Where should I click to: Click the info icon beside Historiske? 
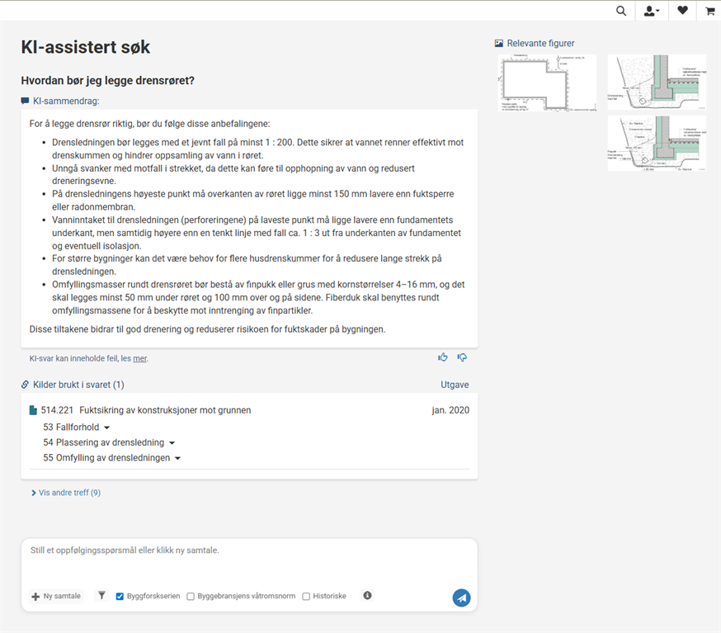(x=367, y=595)
